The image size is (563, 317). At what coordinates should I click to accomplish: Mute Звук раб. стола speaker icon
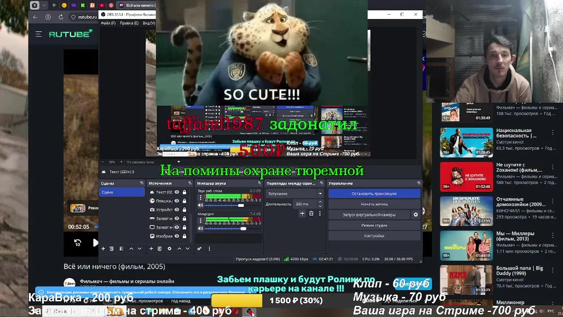(201, 206)
